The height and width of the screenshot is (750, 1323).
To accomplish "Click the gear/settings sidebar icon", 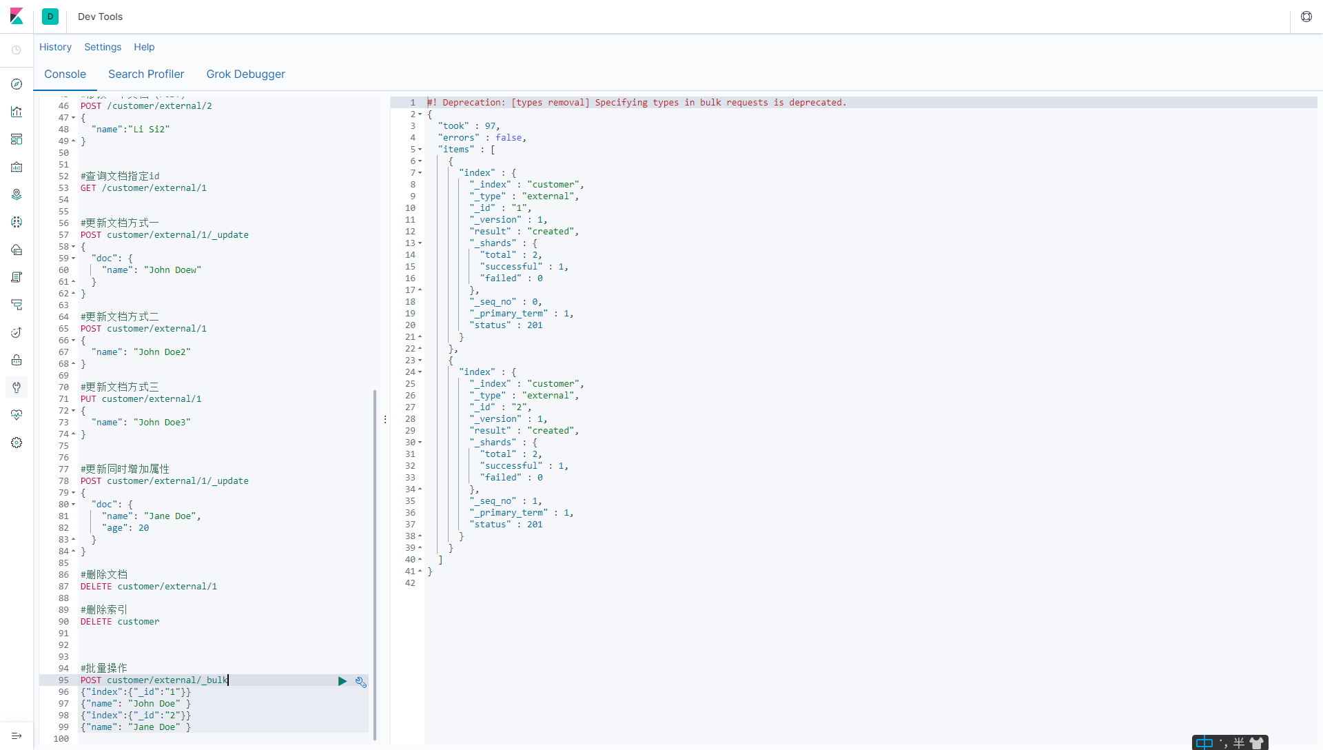I will [17, 443].
